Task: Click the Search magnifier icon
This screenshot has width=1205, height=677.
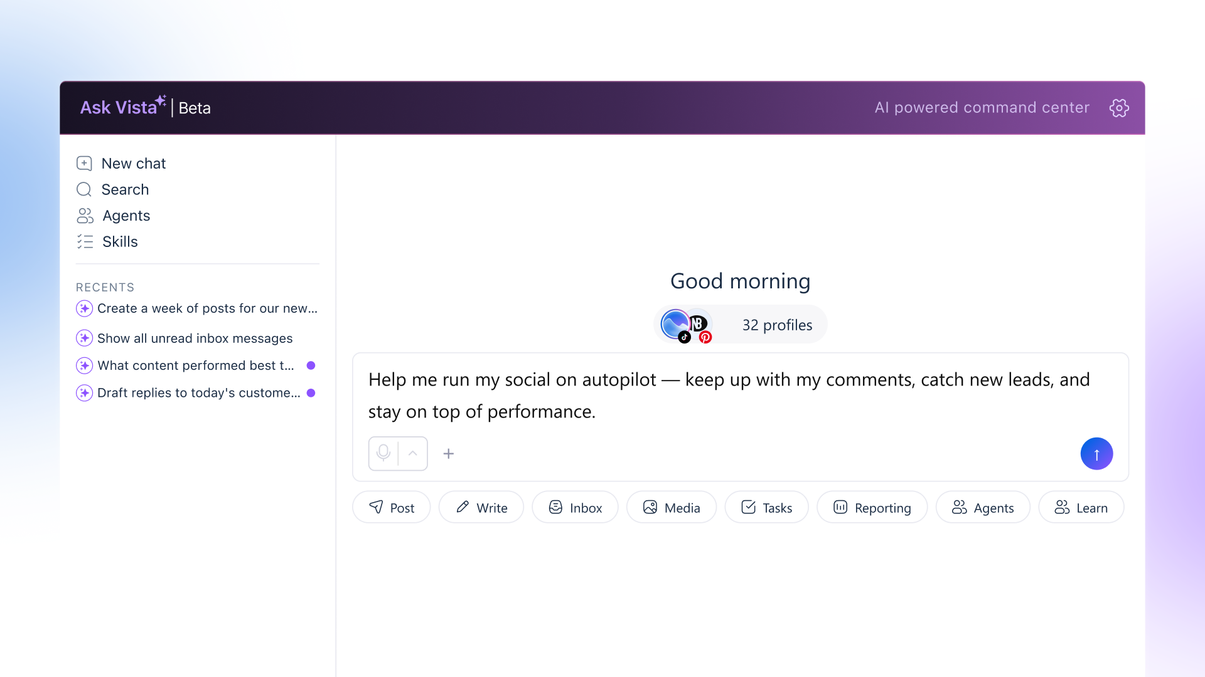Action: [x=84, y=189]
